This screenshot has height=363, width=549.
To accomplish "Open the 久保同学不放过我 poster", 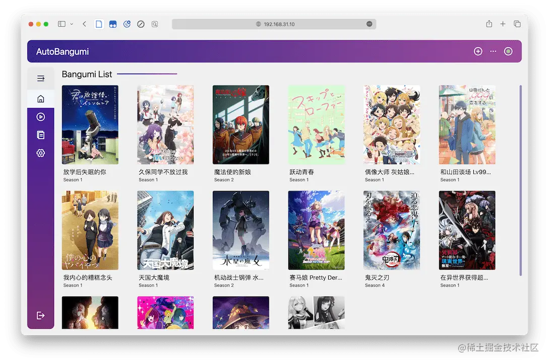I will coord(165,125).
